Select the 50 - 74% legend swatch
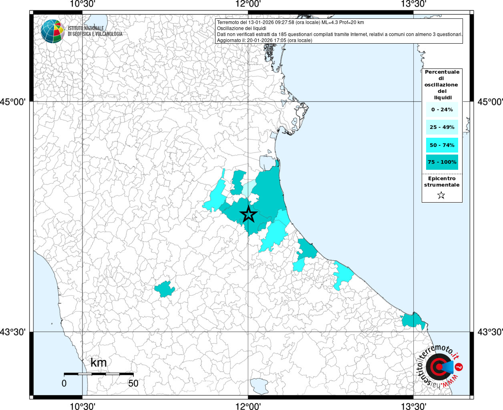 click(442, 145)
